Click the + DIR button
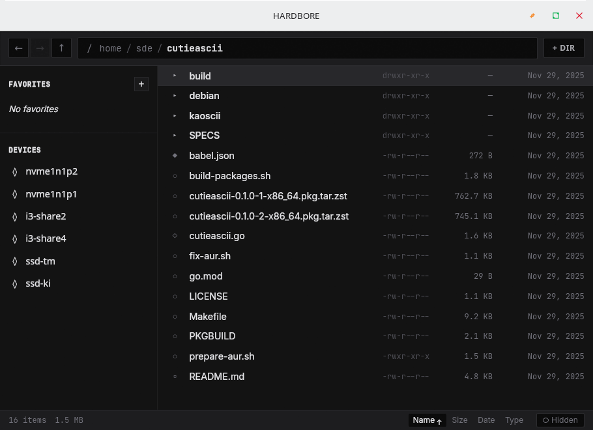Image resolution: width=593 pixels, height=430 pixels. coord(563,48)
